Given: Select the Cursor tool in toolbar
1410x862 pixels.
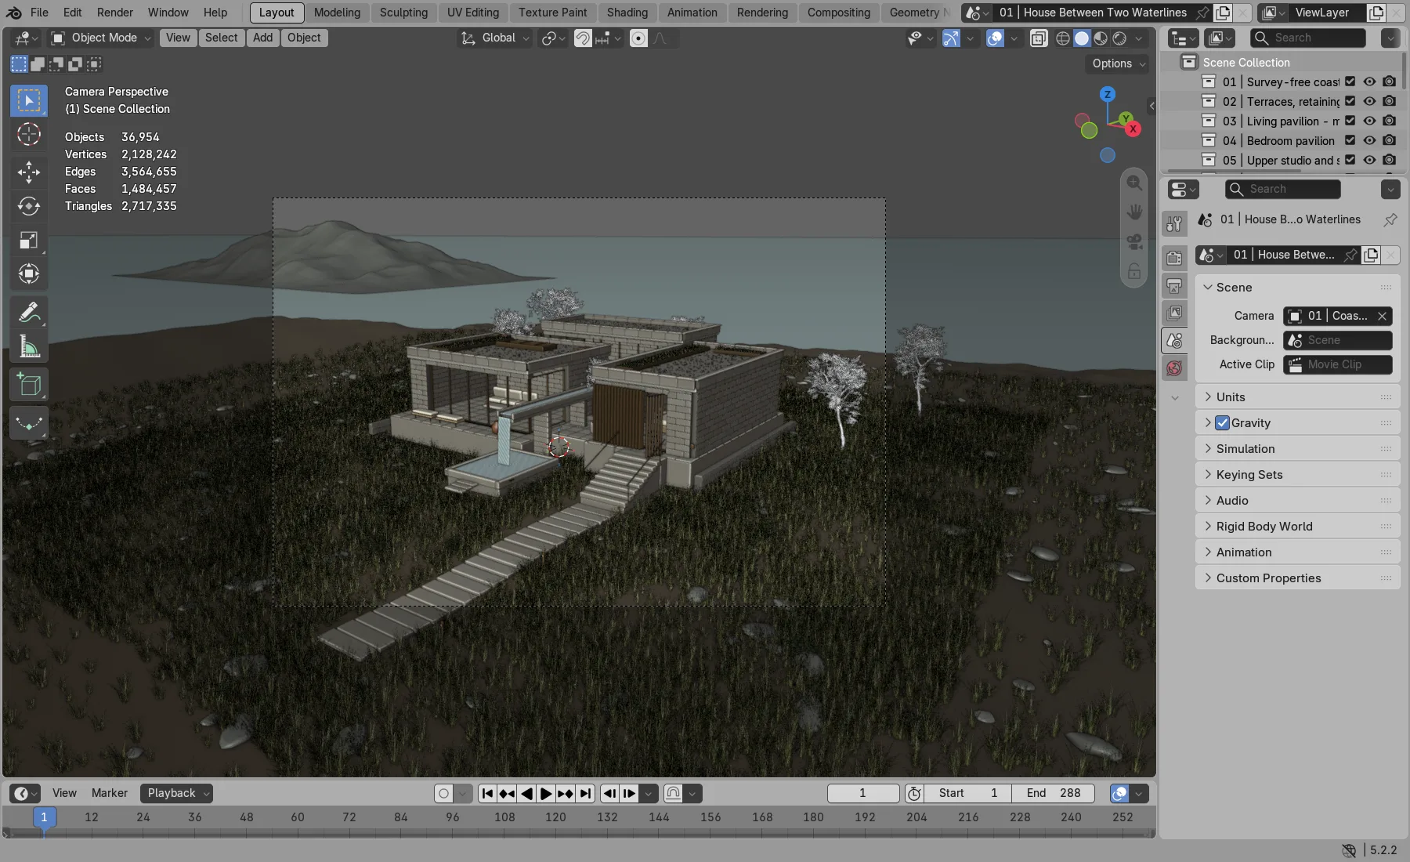Looking at the screenshot, I should coord(29,135).
